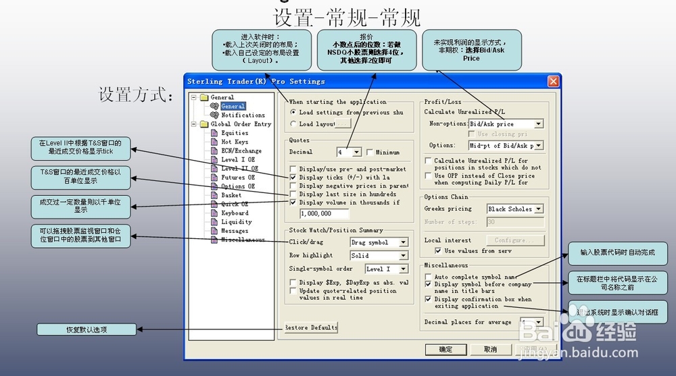Screen dimensions: 676x376
Task: Open the Decimal places for average dropdown
Action: click(x=539, y=322)
